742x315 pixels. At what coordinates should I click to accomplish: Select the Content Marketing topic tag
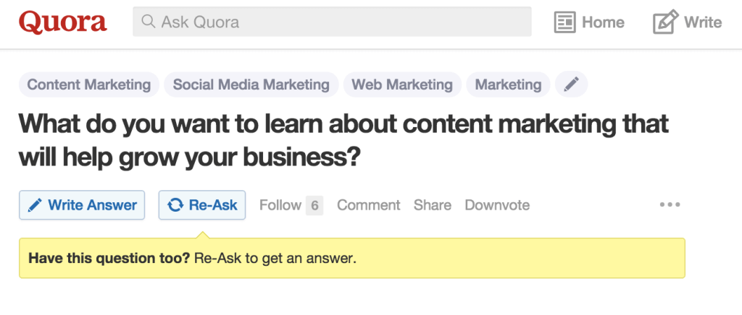[89, 85]
